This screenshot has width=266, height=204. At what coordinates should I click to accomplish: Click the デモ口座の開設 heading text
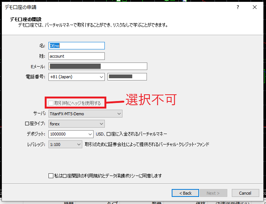point(26,19)
